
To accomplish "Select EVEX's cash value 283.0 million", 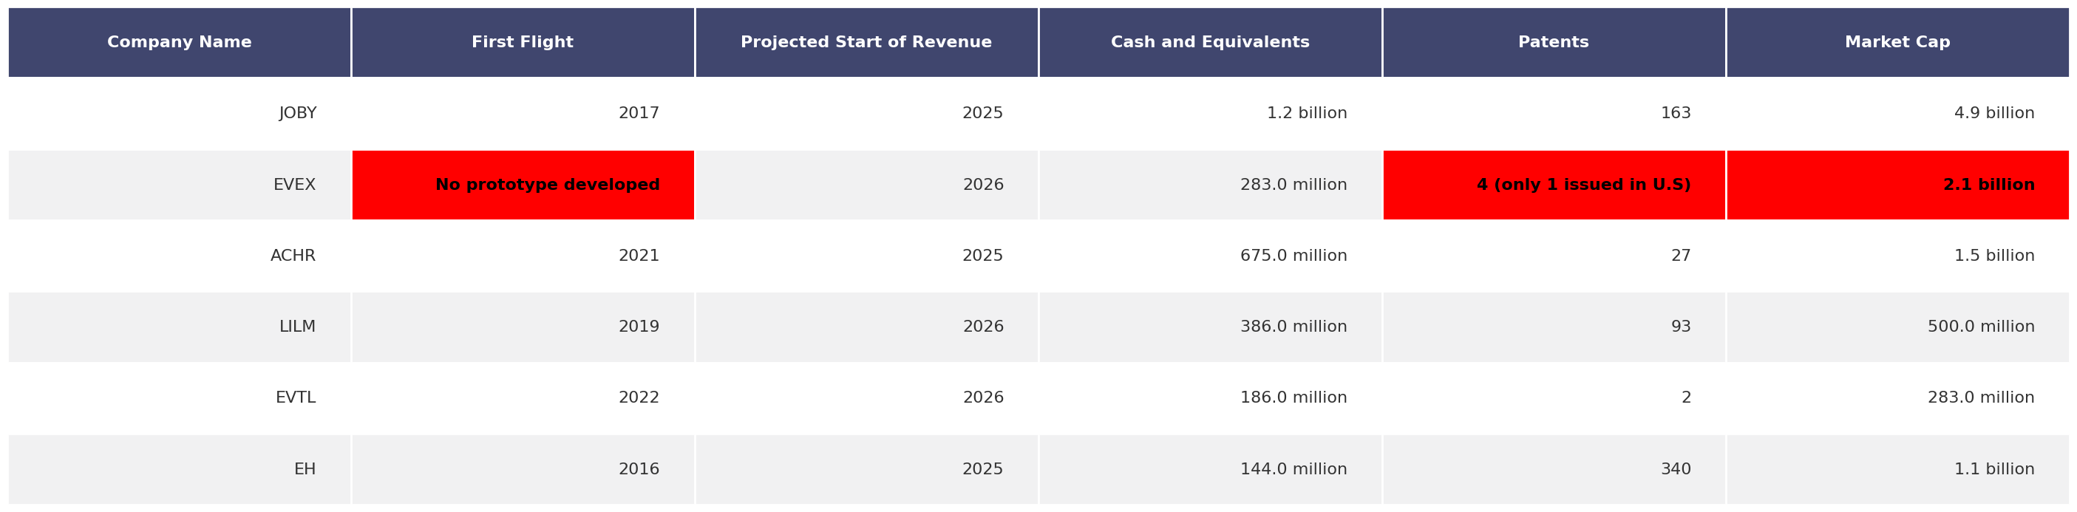I will [x=1210, y=185].
